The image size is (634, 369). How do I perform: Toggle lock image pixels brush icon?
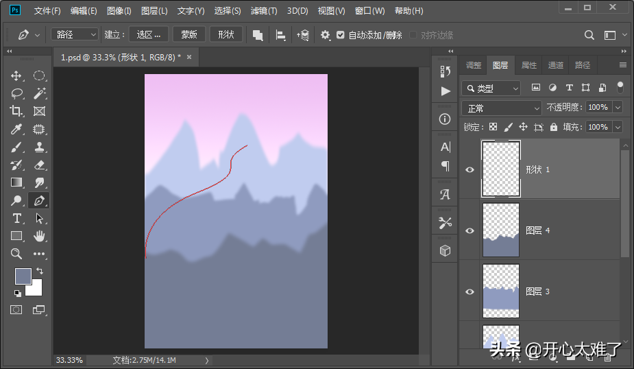[509, 127]
